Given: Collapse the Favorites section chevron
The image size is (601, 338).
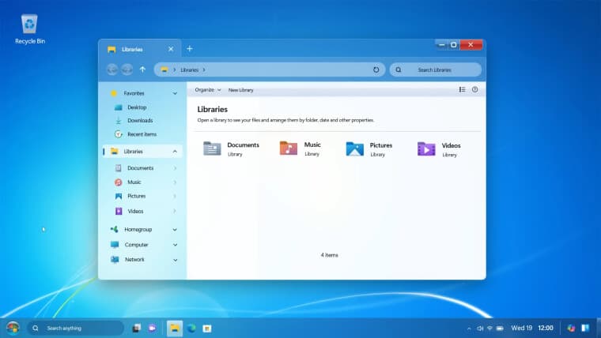Looking at the screenshot, I should pyautogui.click(x=175, y=93).
